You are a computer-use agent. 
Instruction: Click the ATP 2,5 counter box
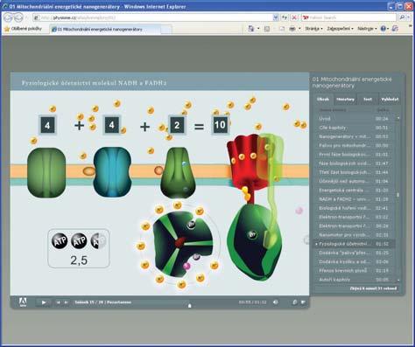79,248
